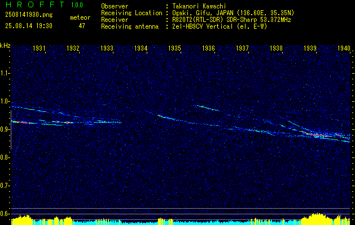This screenshot has height=225, width=355.
Task: Click the meteor count 47
Action: (82, 26)
